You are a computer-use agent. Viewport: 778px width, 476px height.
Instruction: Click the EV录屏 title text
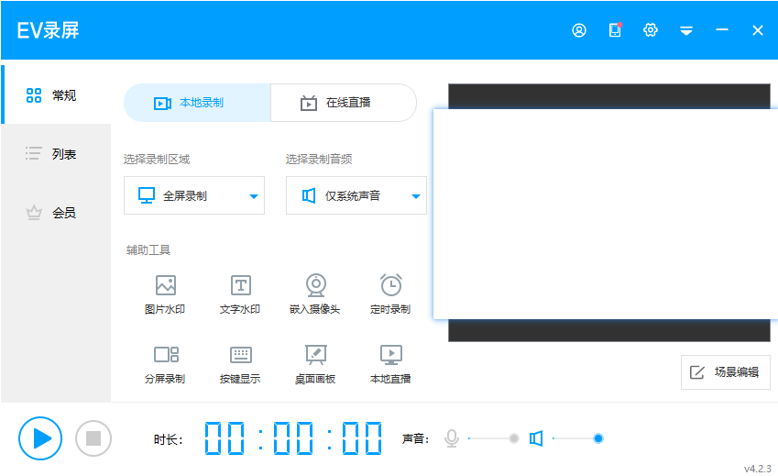pos(49,31)
